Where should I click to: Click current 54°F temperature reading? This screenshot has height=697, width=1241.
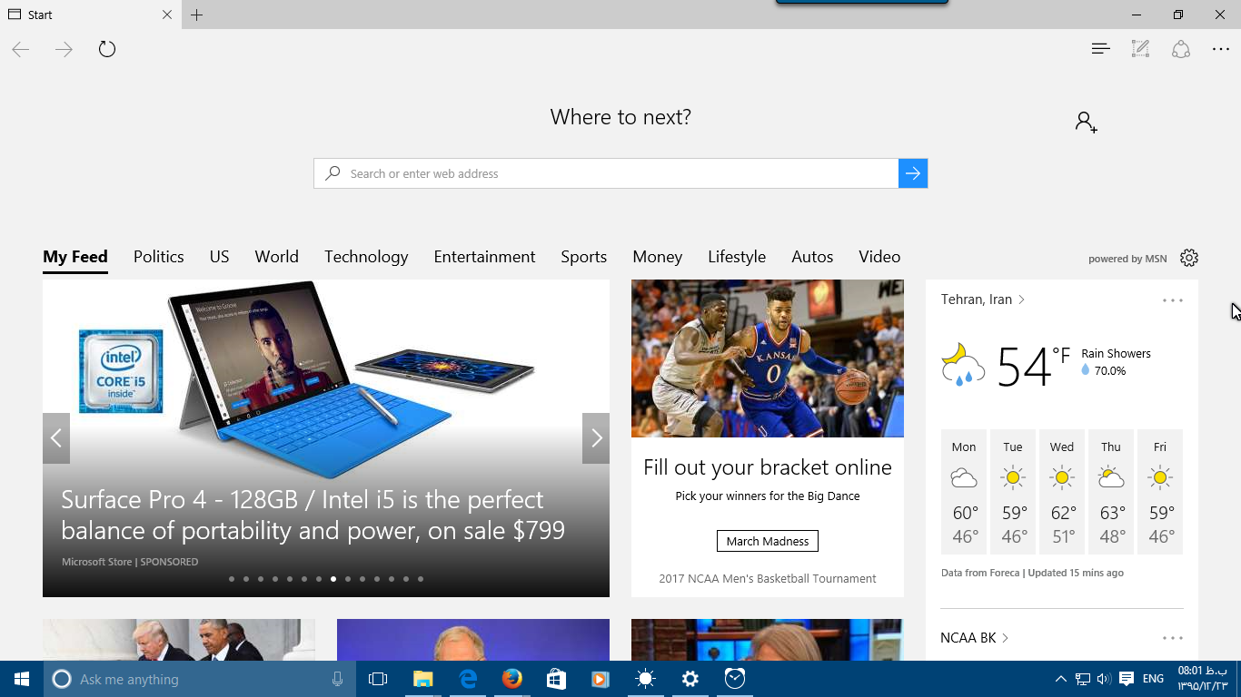click(1034, 367)
